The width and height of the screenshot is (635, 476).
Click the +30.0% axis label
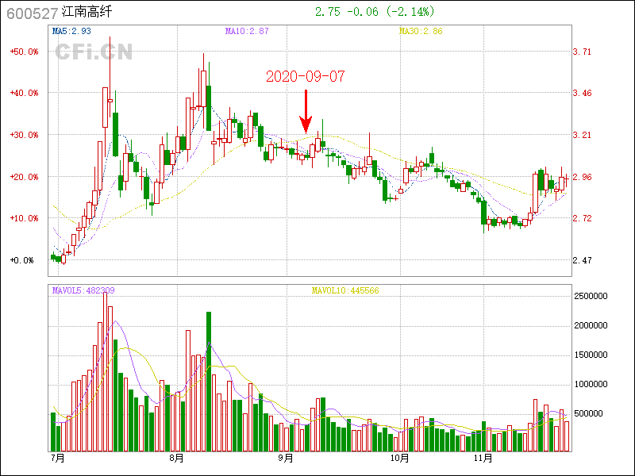point(24,135)
